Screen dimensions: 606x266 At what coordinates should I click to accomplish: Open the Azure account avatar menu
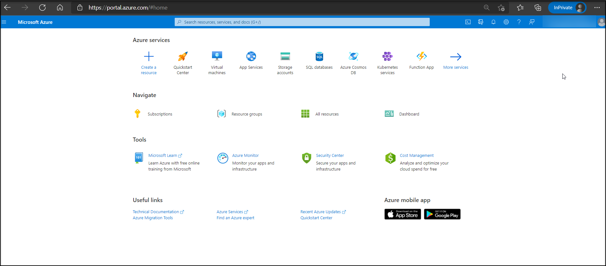pos(601,22)
